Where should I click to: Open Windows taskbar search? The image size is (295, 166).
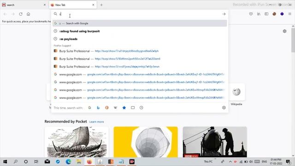click(x=16, y=161)
